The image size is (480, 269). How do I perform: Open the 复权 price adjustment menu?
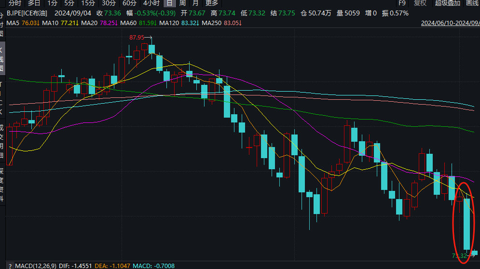coord(420,3)
